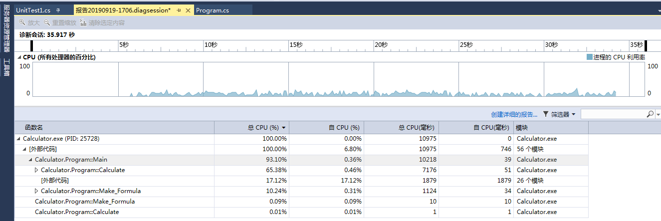The width and height of the screenshot is (661, 221).
Task: Open the 筛选器 dropdown arrow
Action: (x=573, y=114)
